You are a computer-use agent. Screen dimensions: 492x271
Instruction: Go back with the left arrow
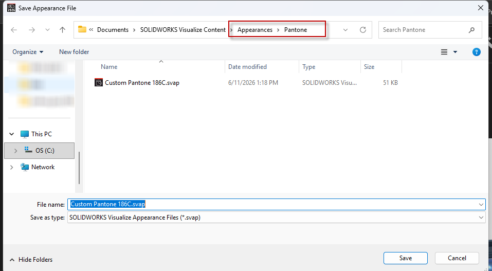point(14,30)
